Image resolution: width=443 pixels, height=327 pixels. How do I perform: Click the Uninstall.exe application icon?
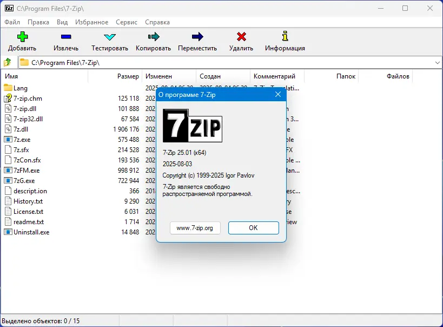coord(8,232)
